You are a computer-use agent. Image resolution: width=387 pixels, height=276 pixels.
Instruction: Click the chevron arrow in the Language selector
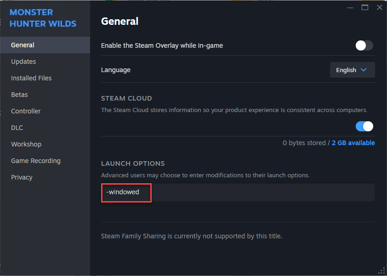(364, 70)
